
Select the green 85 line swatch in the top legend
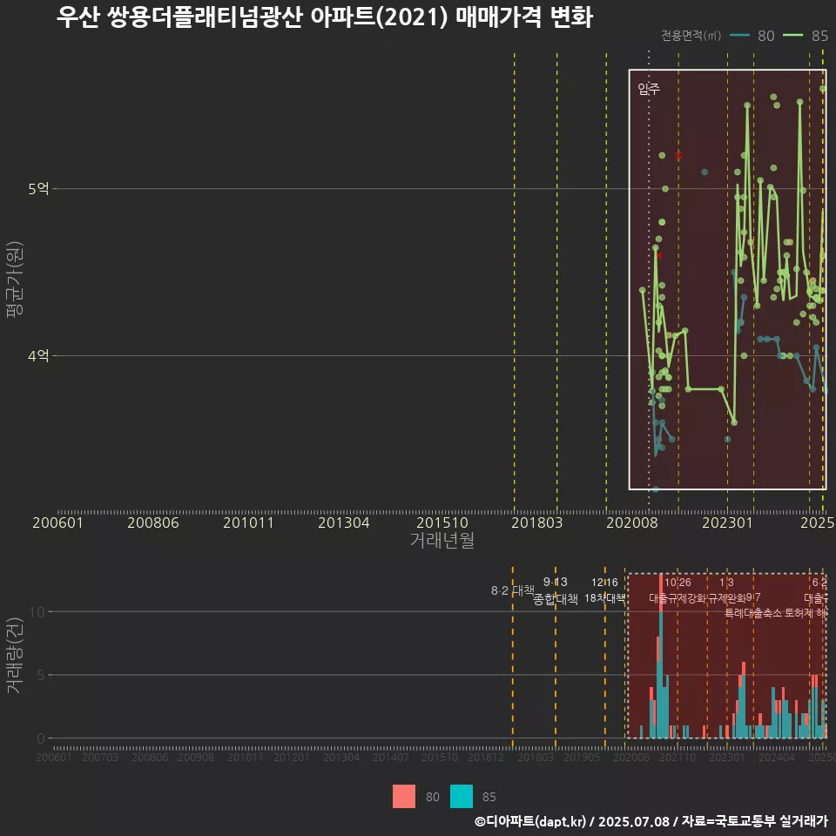click(792, 36)
